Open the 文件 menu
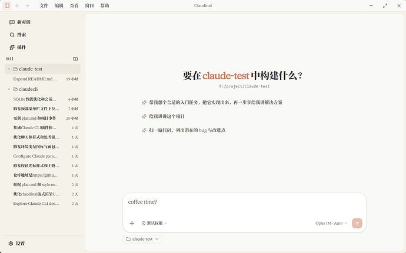 coord(44,5)
